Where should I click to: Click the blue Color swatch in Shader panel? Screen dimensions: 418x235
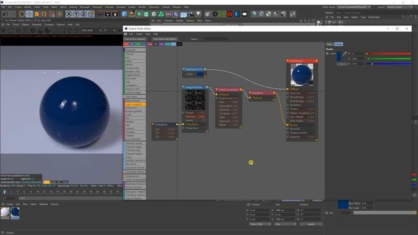[338, 57]
